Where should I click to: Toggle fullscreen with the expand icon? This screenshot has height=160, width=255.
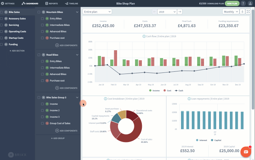(248, 12)
